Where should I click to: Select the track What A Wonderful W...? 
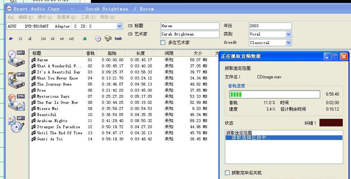(x=59, y=66)
